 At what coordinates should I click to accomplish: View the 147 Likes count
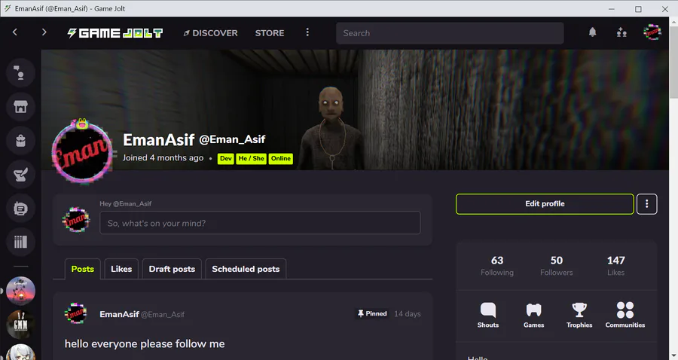coord(615,266)
